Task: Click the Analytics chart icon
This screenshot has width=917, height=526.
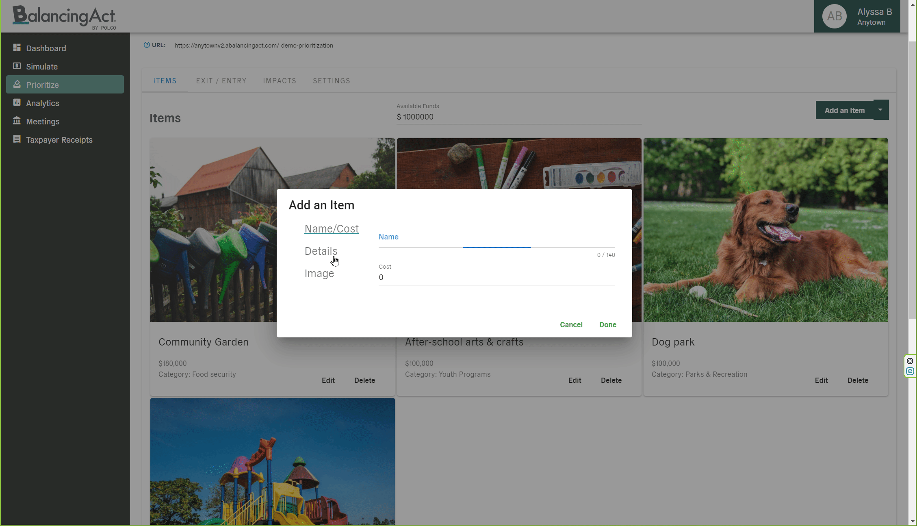Action: (x=17, y=102)
